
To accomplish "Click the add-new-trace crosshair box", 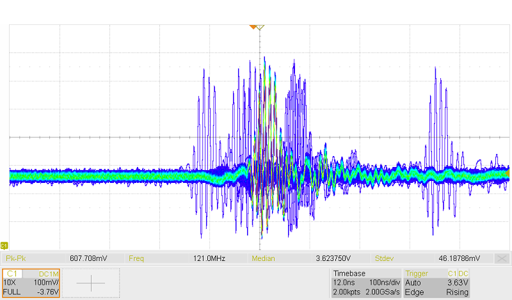I will pyautogui.click(x=91, y=283).
